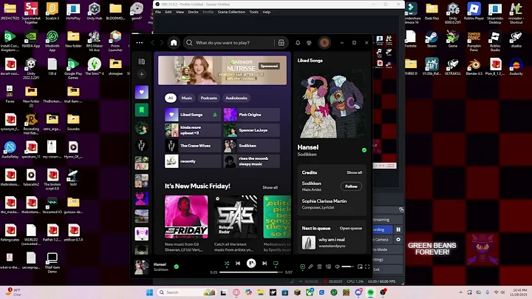Skip to previous track
This screenshot has height=299, width=532.
(238, 263)
